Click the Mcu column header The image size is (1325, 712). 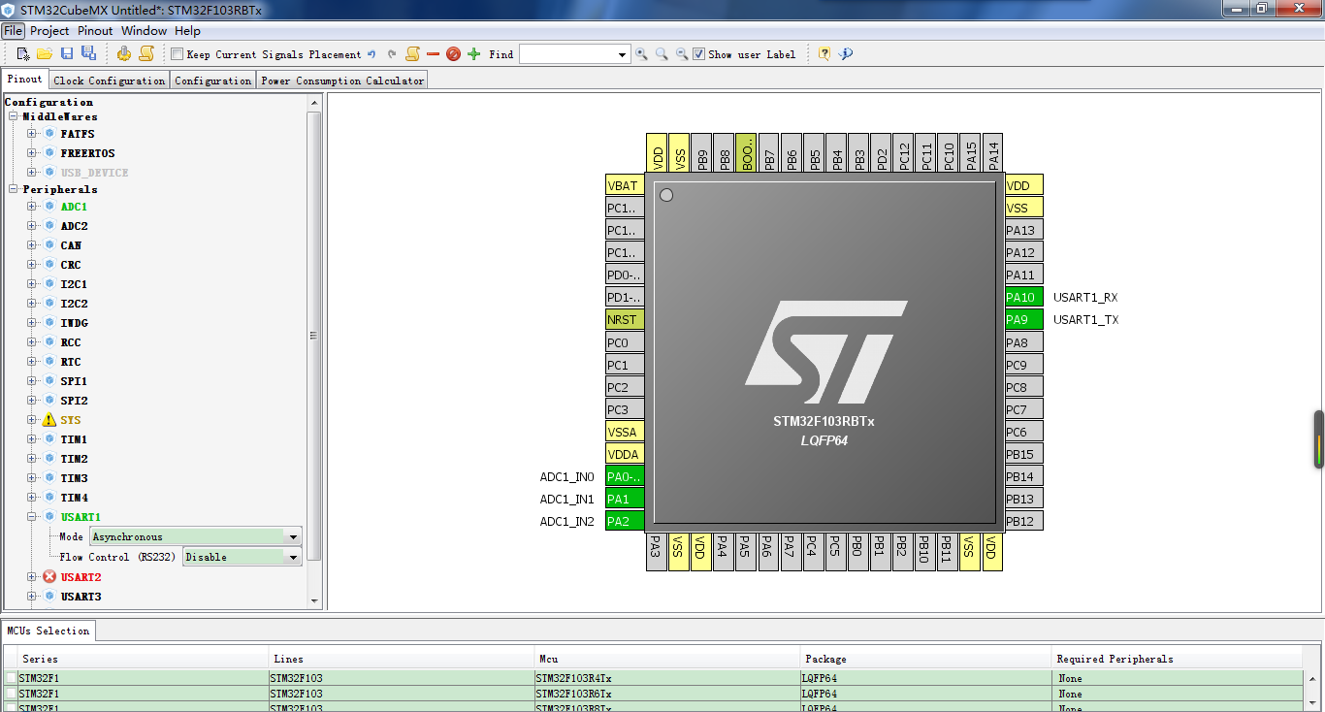click(x=667, y=659)
